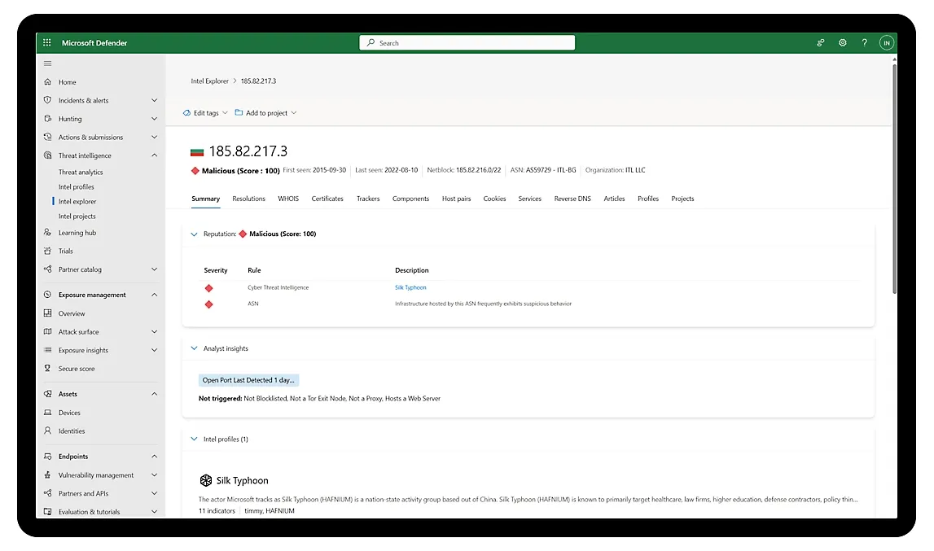Viewport: 934px width, 551px height.
Task: Click the community people icon in header
Action: (x=821, y=43)
